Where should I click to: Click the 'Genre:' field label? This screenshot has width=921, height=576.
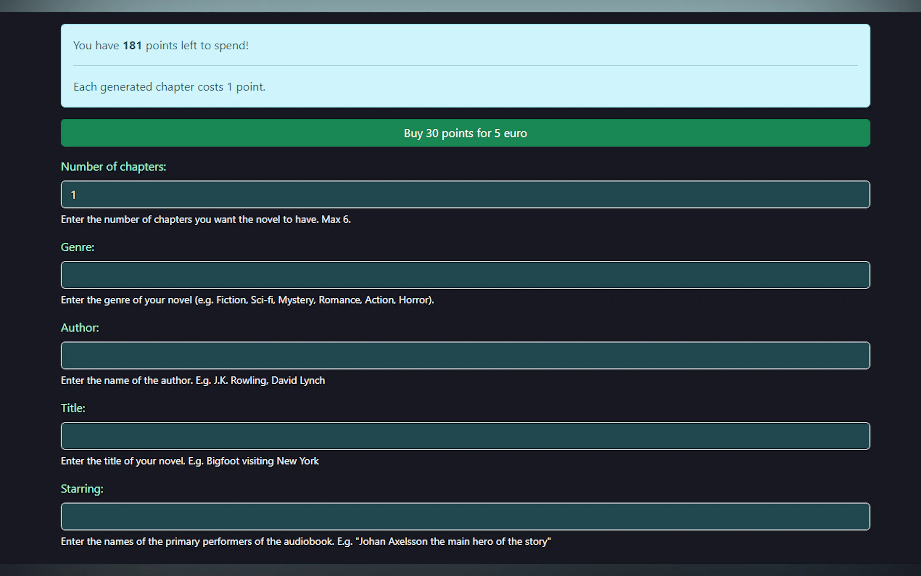point(77,247)
